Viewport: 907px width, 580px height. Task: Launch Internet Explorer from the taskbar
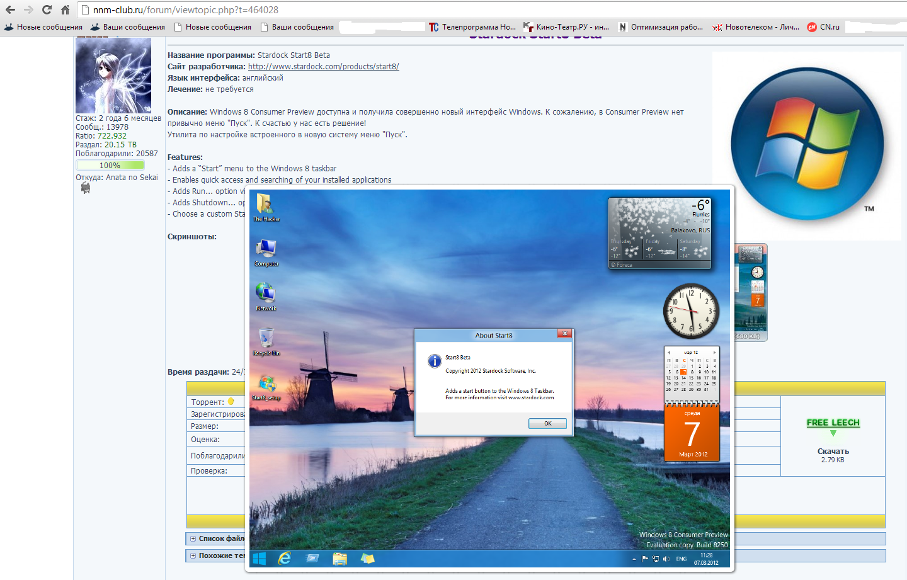click(285, 559)
